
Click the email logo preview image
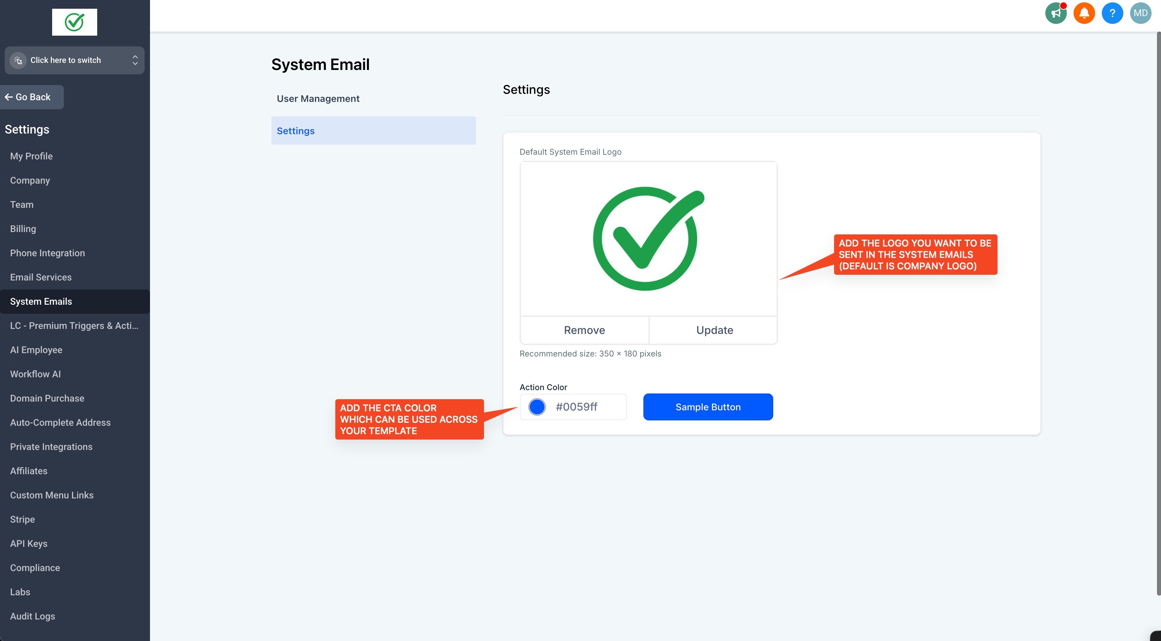[x=648, y=239]
